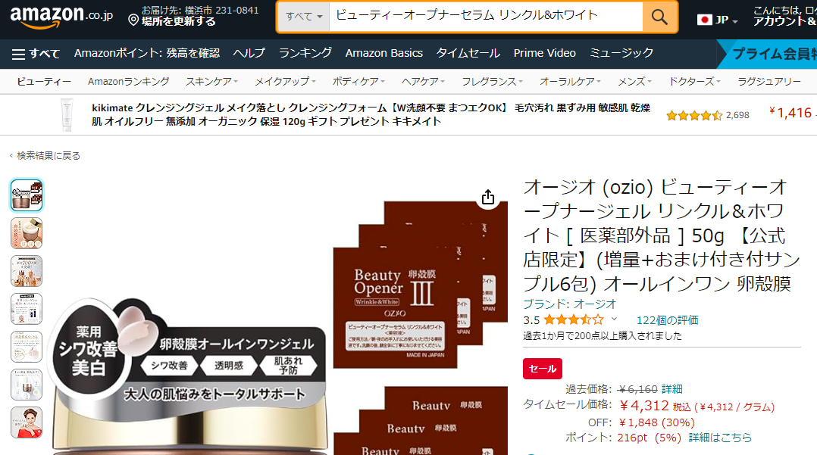Expand スキンケア category dropdown
Screen dimensions: 817x455
point(211,81)
